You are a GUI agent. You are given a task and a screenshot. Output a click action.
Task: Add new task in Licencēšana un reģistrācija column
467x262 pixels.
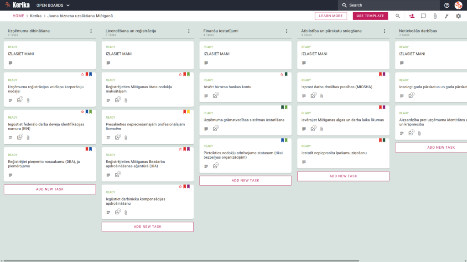148,227
